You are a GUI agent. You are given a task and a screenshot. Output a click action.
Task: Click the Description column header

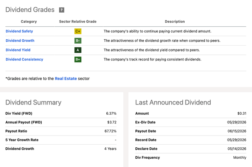[x=175, y=22]
